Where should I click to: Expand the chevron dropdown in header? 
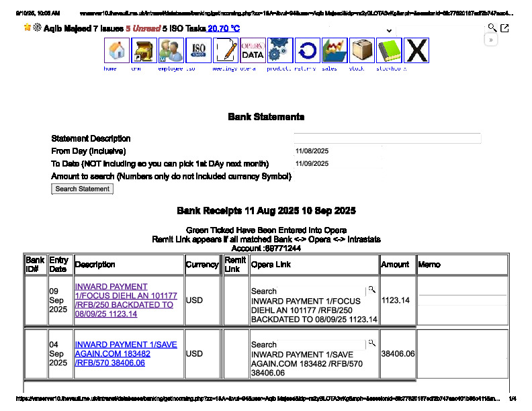tap(389, 31)
